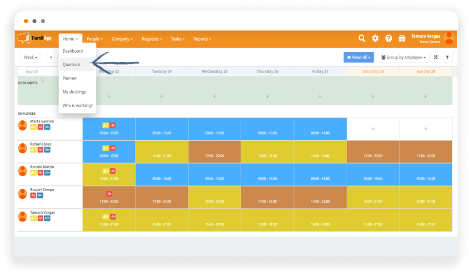Expand the Group by employee dropdown
Viewport: 469px width, 275px height.
coord(403,58)
